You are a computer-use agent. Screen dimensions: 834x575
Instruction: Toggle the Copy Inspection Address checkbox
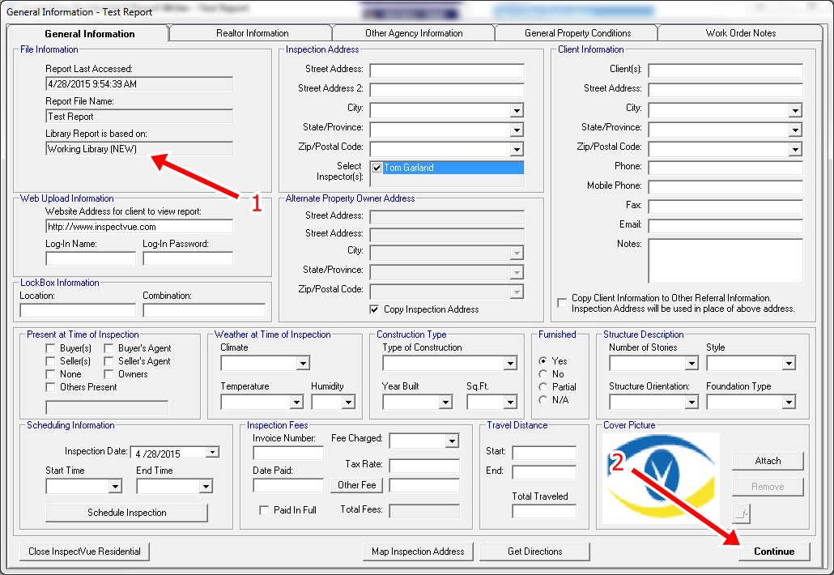pyautogui.click(x=374, y=309)
